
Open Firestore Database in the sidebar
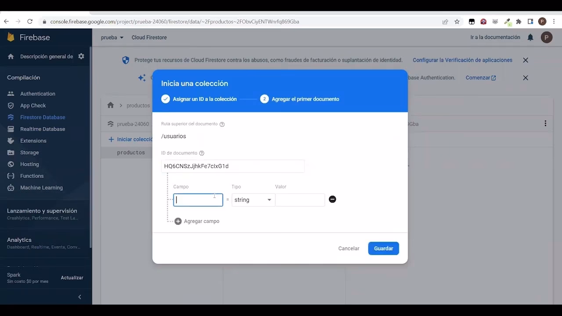tap(43, 117)
